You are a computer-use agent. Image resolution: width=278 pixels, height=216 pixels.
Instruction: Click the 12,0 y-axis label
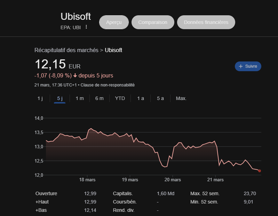click(39, 175)
